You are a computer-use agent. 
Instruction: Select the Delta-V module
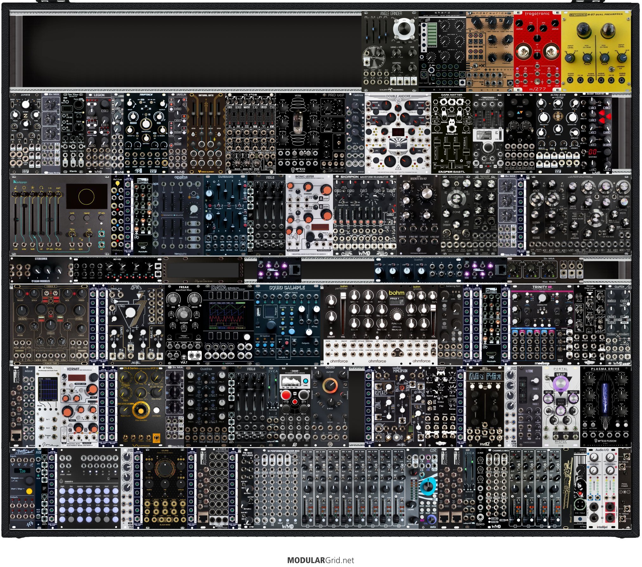[x=520, y=133]
